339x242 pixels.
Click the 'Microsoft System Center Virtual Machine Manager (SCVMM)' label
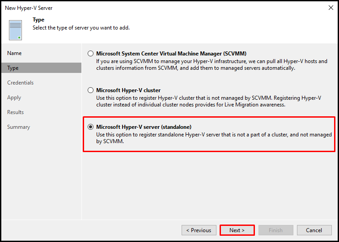[x=171, y=53]
